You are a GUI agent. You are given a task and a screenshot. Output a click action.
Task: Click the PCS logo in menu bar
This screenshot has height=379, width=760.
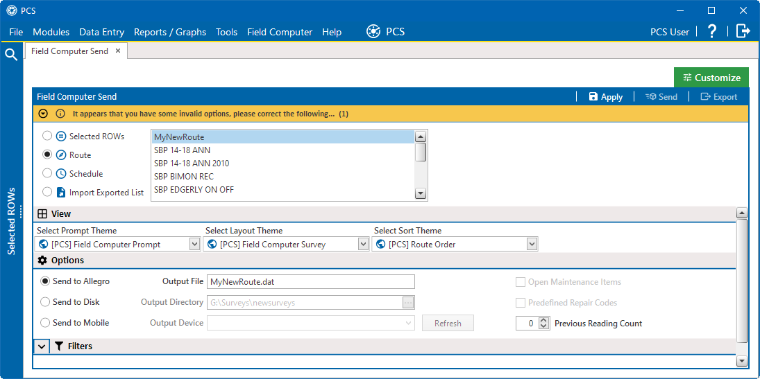pyautogui.click(x=373, y=31)
